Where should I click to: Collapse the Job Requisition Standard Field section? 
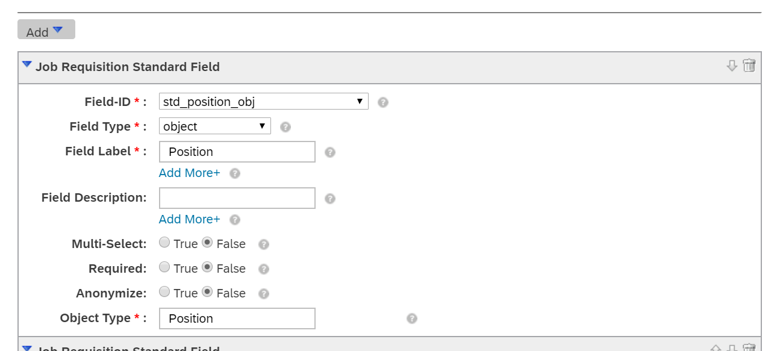27,64
